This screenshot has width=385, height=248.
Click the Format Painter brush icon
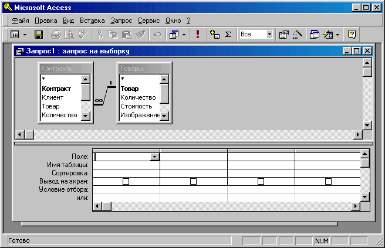[x=140, y=35]
